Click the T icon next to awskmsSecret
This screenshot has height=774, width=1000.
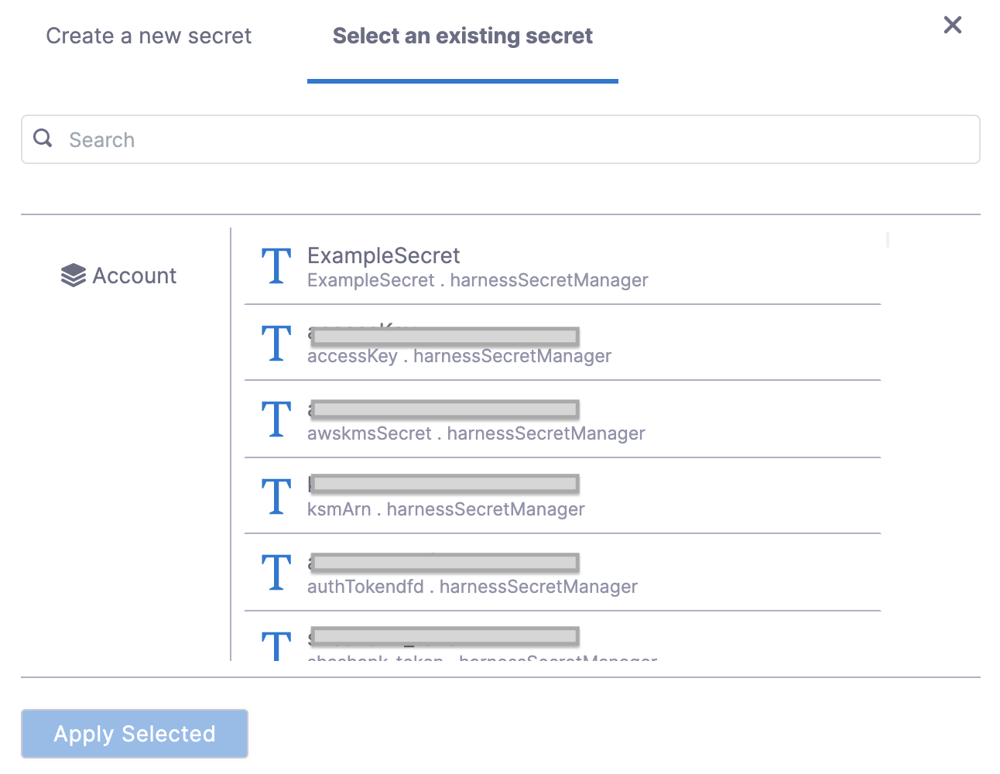click(x=276, y=419)
